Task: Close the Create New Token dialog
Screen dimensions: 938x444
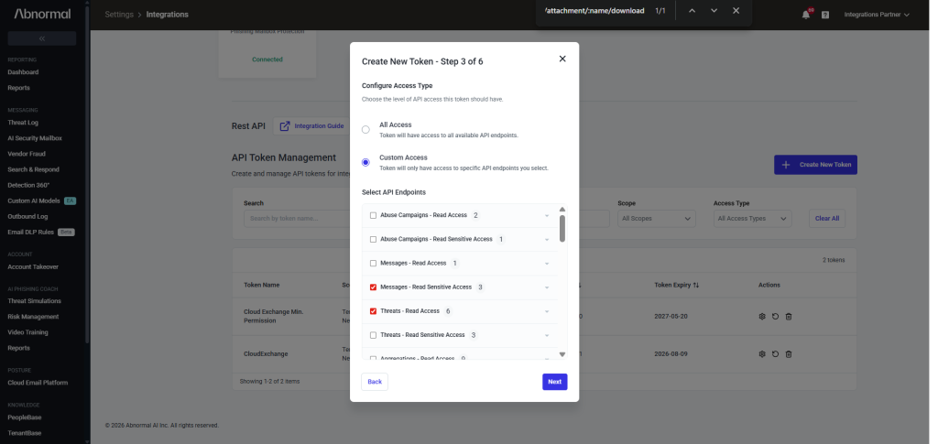Action: pyautogui.click(x=562, y=59)
